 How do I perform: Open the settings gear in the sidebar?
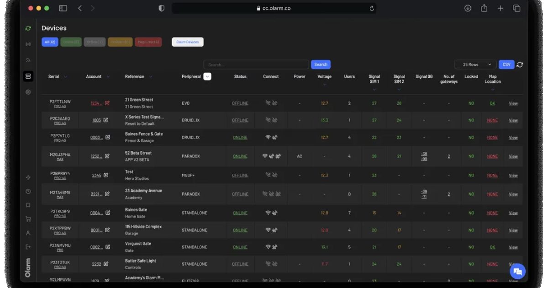(28, 91)
